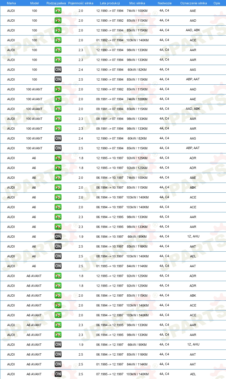Click engine code 'ABK' in the A6 AVANT row
The image size is (226, 379).
(193, 296)
